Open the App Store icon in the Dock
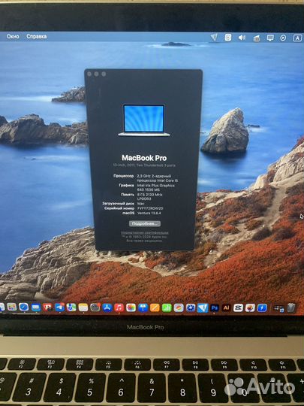304x406 pixels. (x=107, y=308)
